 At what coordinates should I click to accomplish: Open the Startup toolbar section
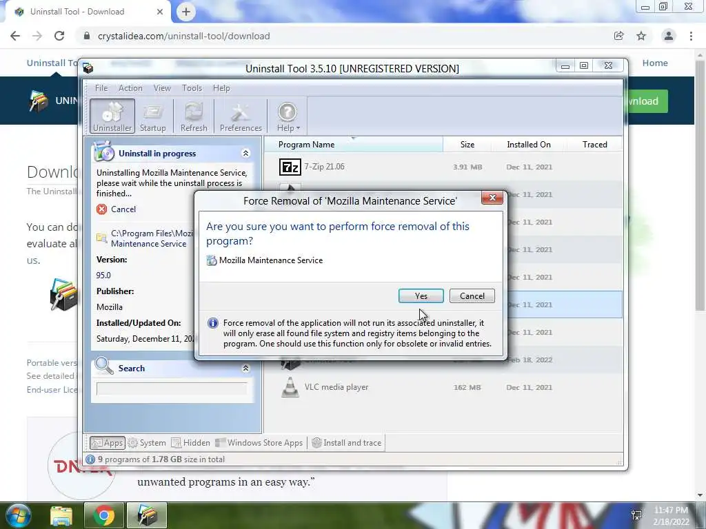click(x=152, y=116)
